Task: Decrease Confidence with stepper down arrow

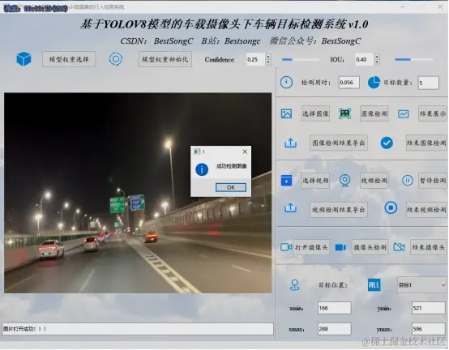Action: point(268,62)
